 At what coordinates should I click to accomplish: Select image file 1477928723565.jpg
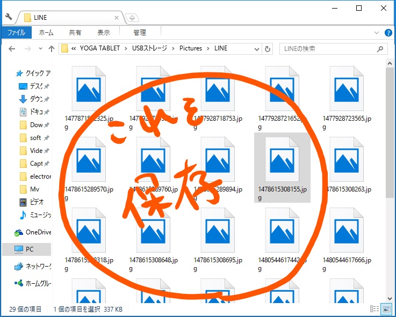(x=347, y=98)
